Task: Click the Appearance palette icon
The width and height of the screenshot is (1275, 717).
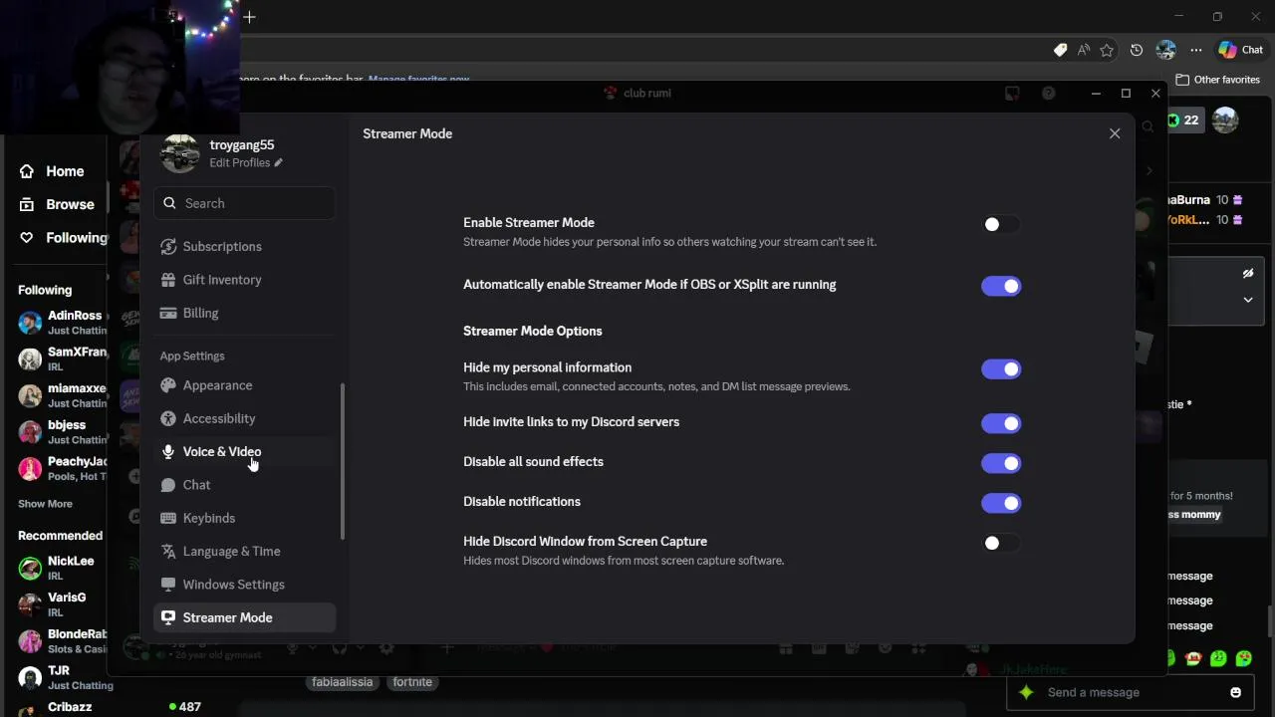Action: pyautogui.click(x=168, y=385)
